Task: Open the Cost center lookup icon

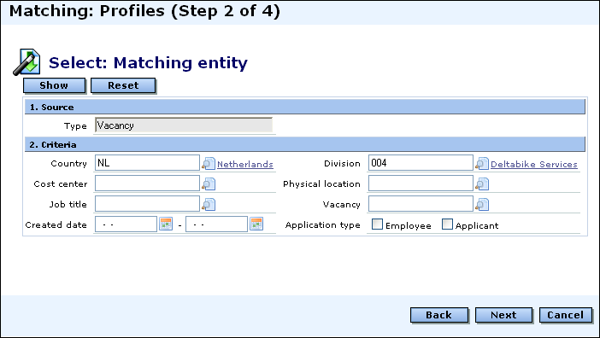Action: (x=209, y=184)
